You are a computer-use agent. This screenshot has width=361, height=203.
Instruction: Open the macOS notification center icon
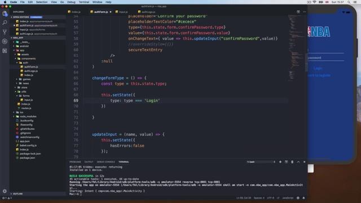coord(355,2)
